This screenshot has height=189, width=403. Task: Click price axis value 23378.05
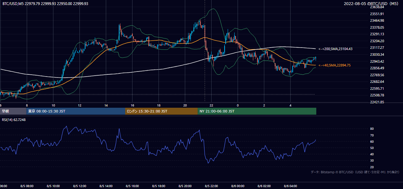[377, 27]
